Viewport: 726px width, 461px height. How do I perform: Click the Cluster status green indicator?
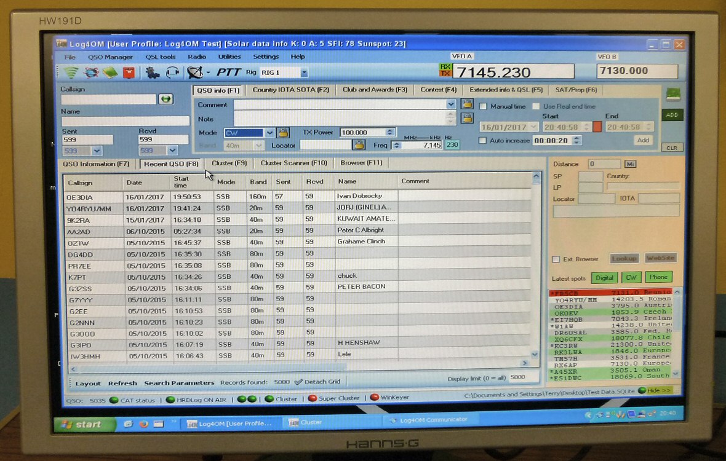[269, 398]
